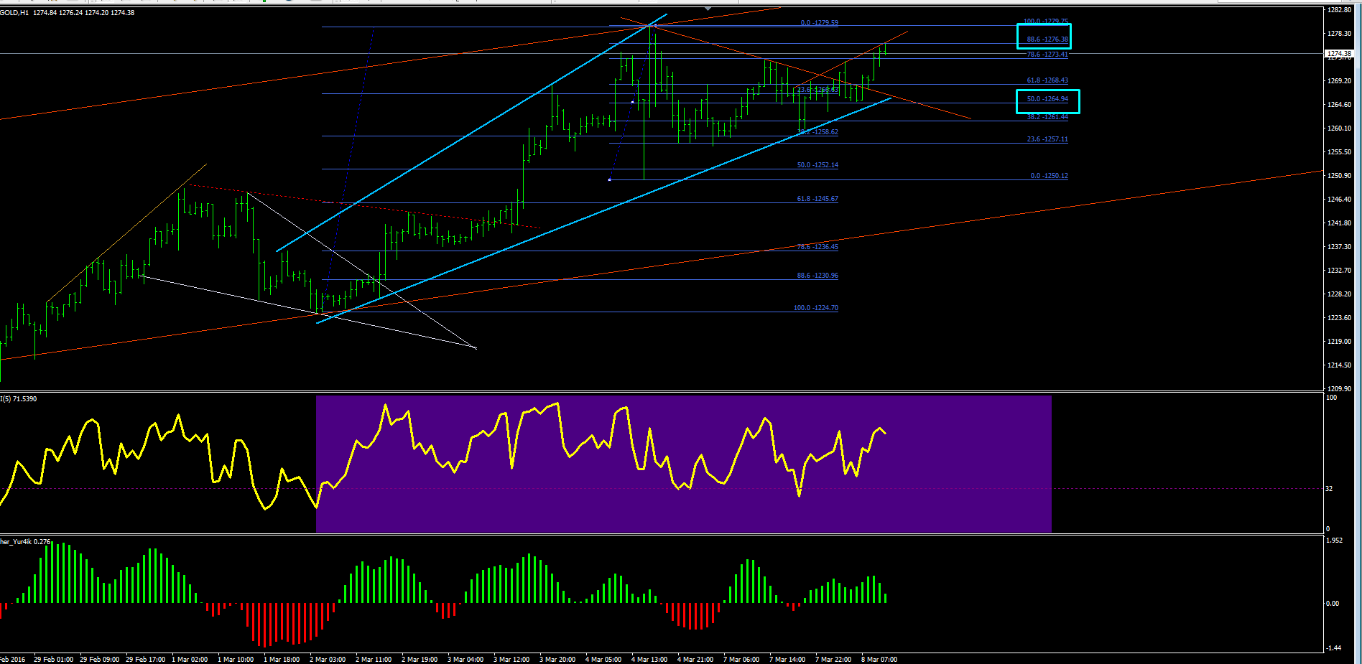
Task: Click the 8 Mar 07:00 time label
Action: [879, 660]
